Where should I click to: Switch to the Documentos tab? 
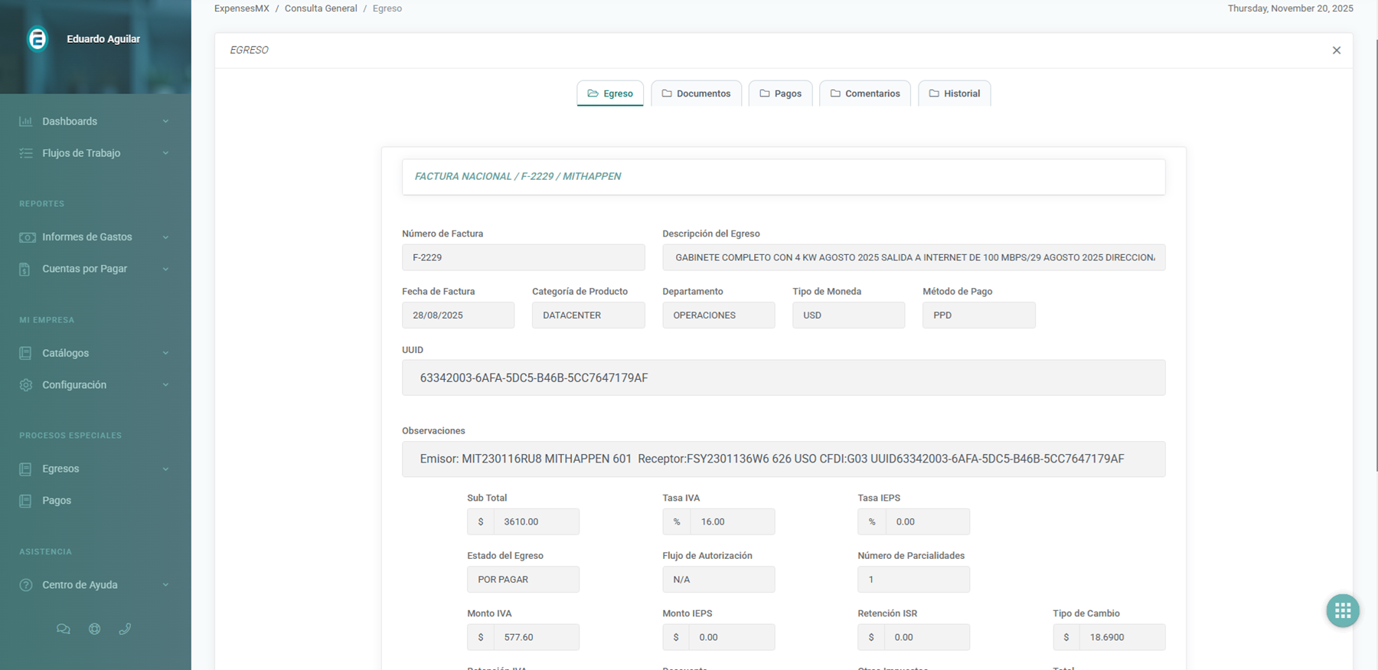click(x=696, y=93)
